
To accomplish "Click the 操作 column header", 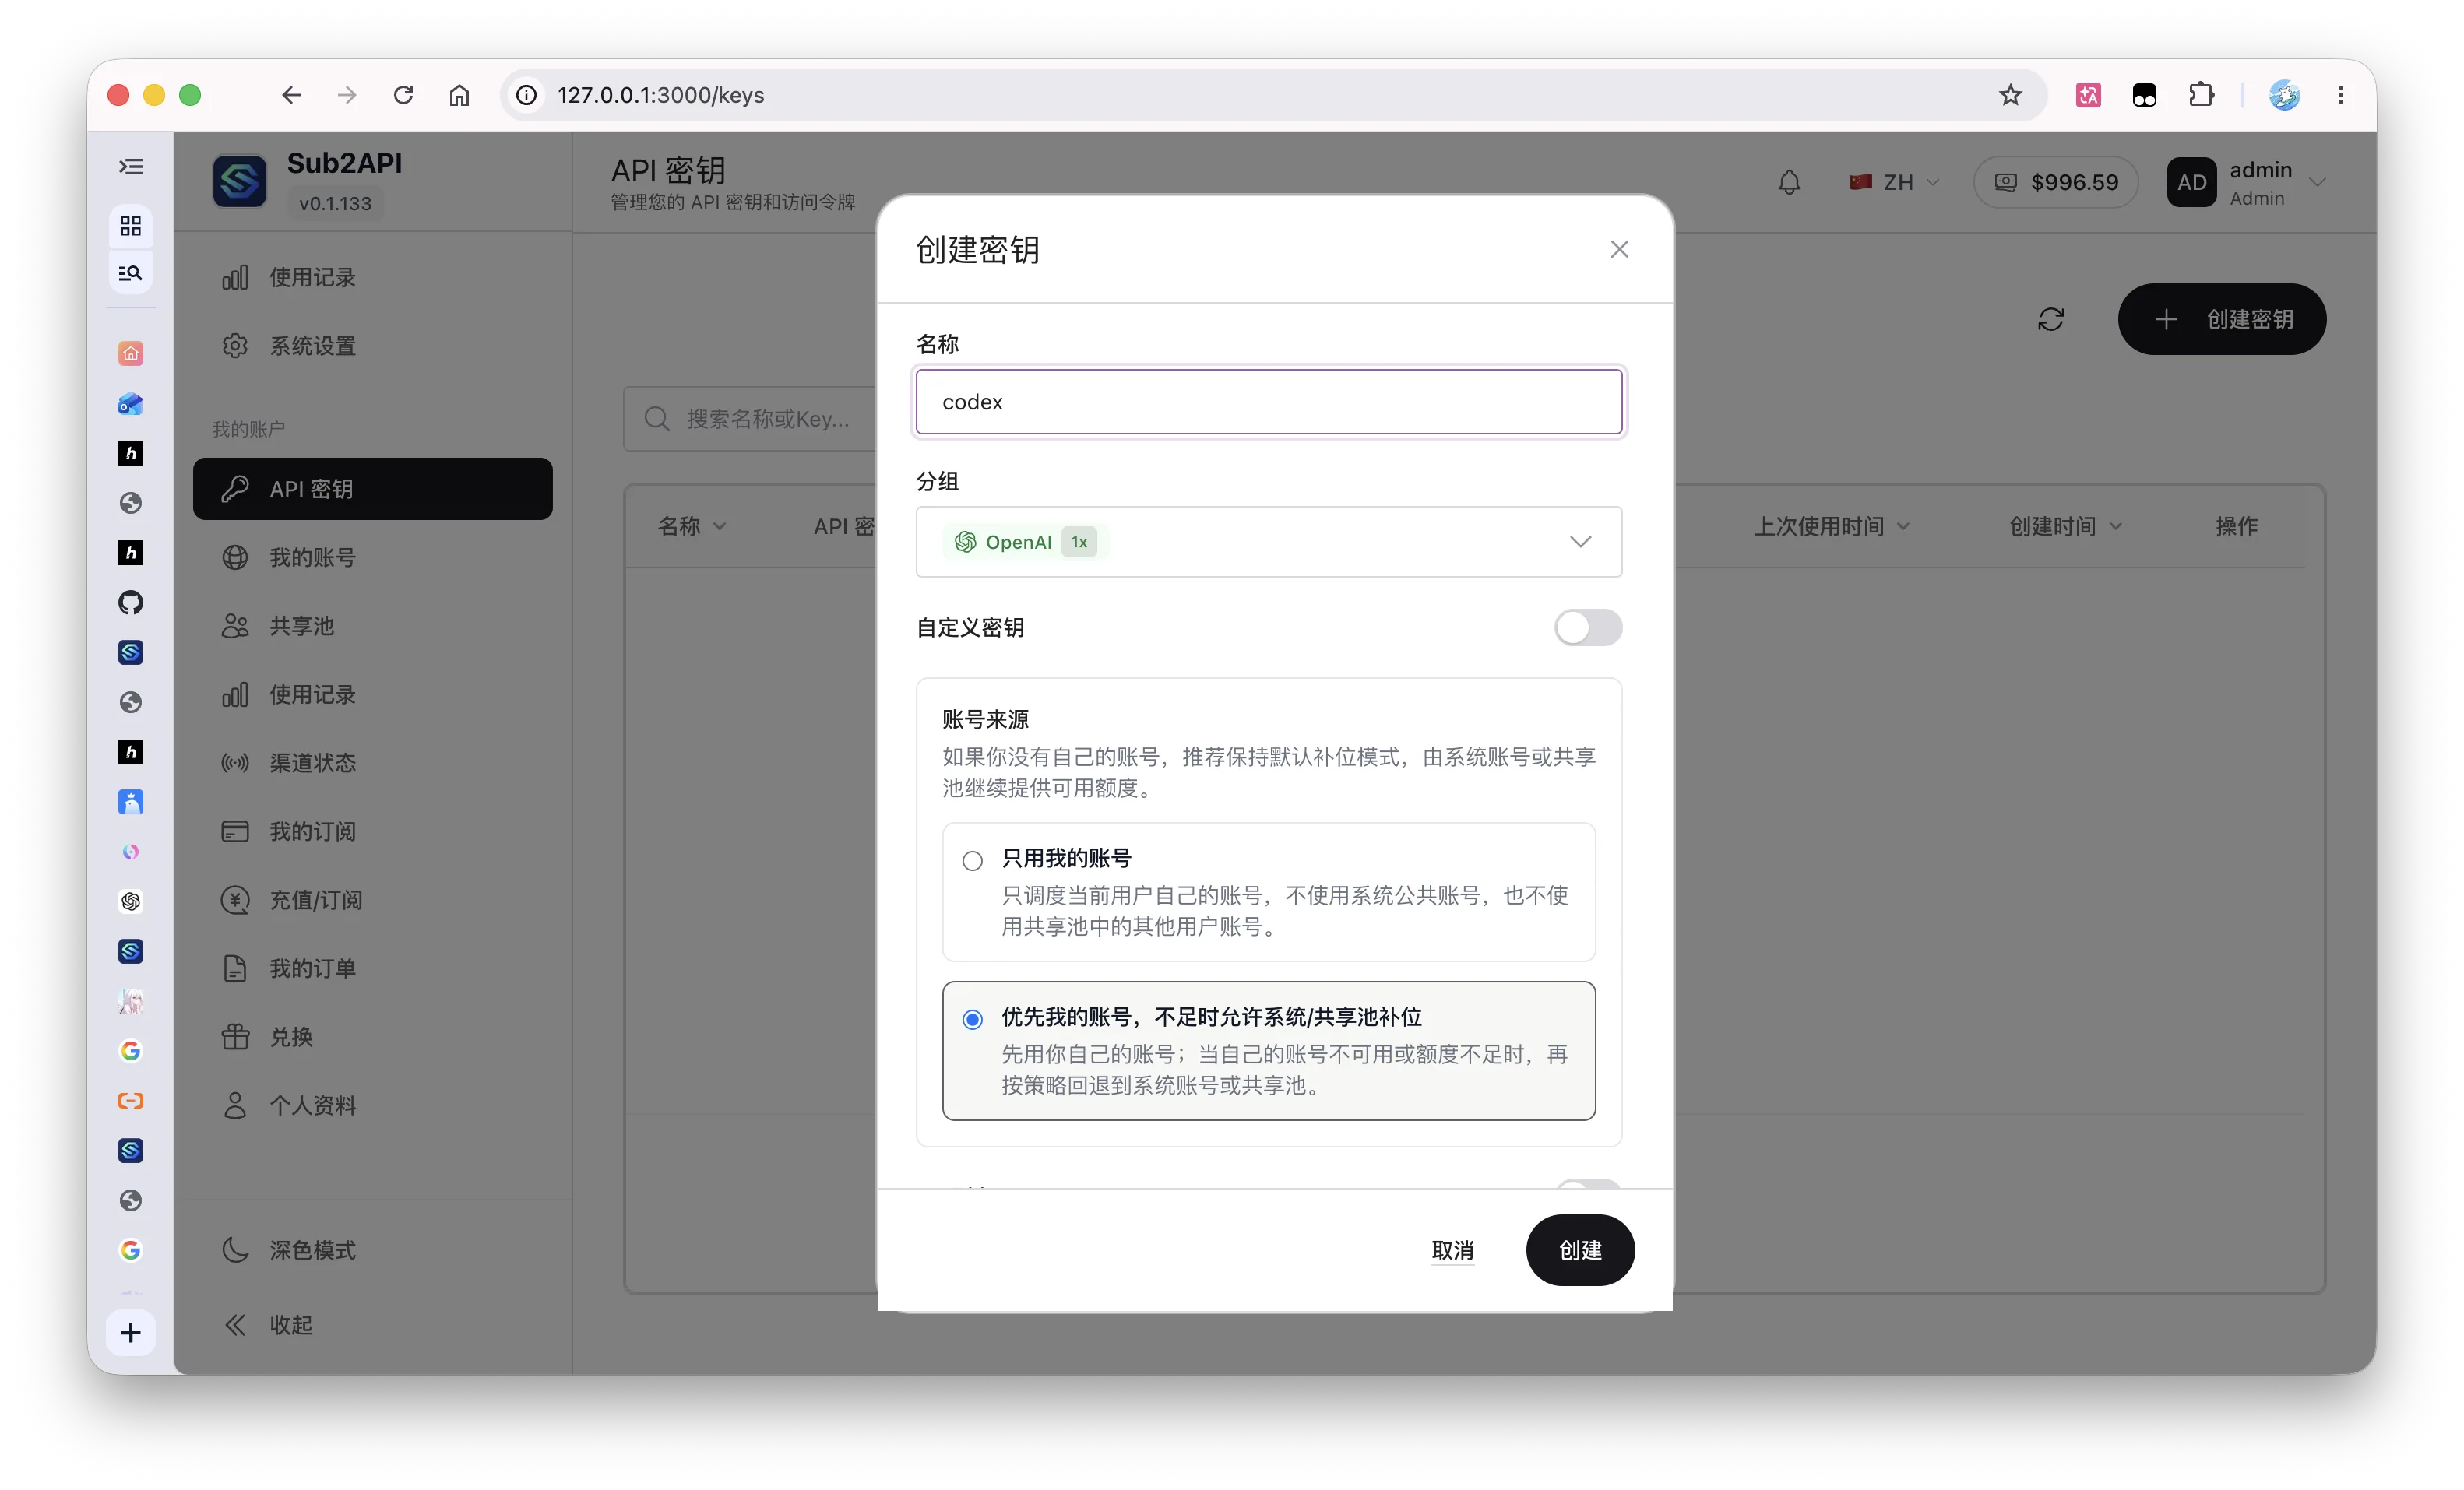I will click(2236, 525).
